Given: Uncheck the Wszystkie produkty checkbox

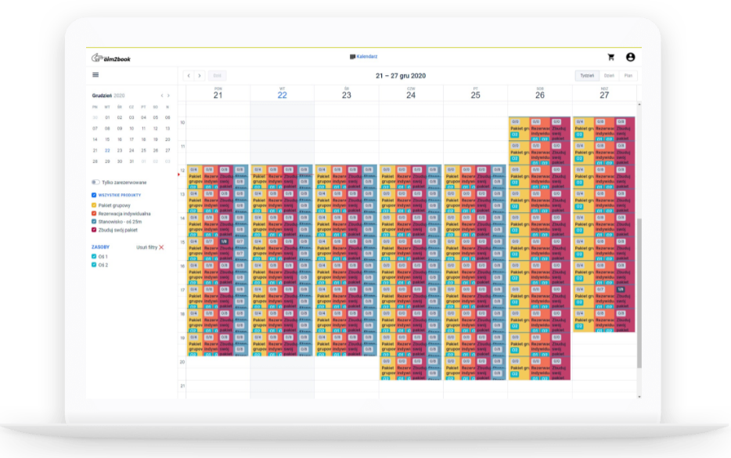Looking at the screenshot, I should click(94, 195).
